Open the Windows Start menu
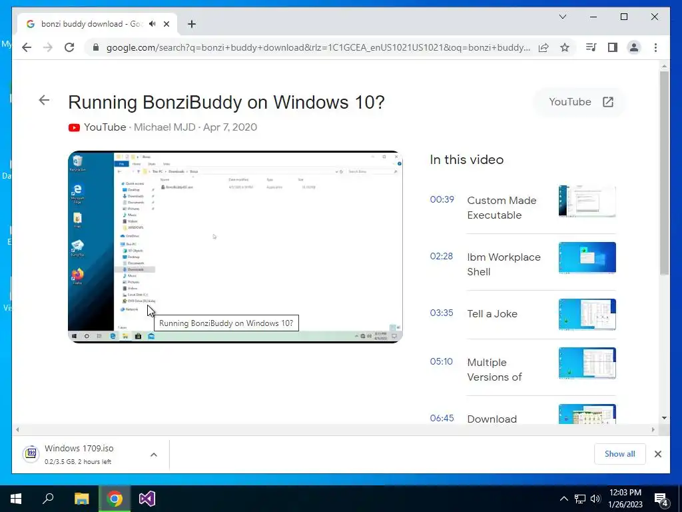This screenshot has height=512, width=682. (16, 499)
